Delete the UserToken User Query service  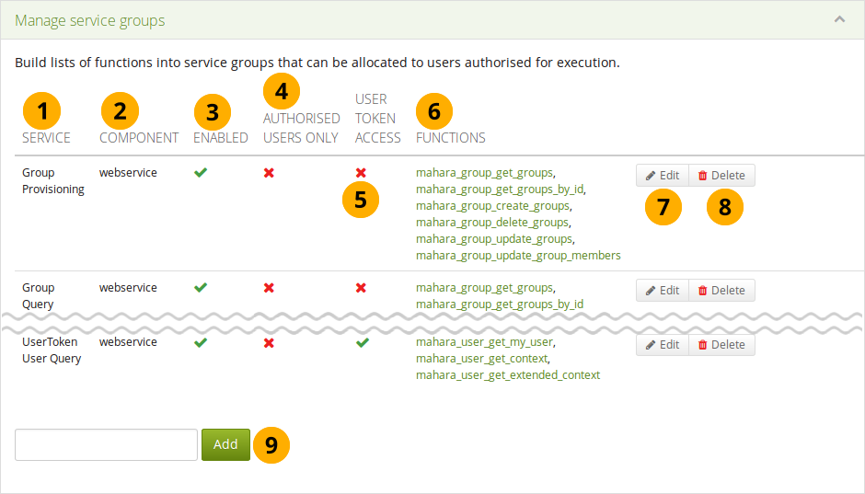point(721,345)
